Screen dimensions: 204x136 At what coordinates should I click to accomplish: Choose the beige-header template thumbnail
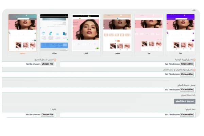(117, 32)
